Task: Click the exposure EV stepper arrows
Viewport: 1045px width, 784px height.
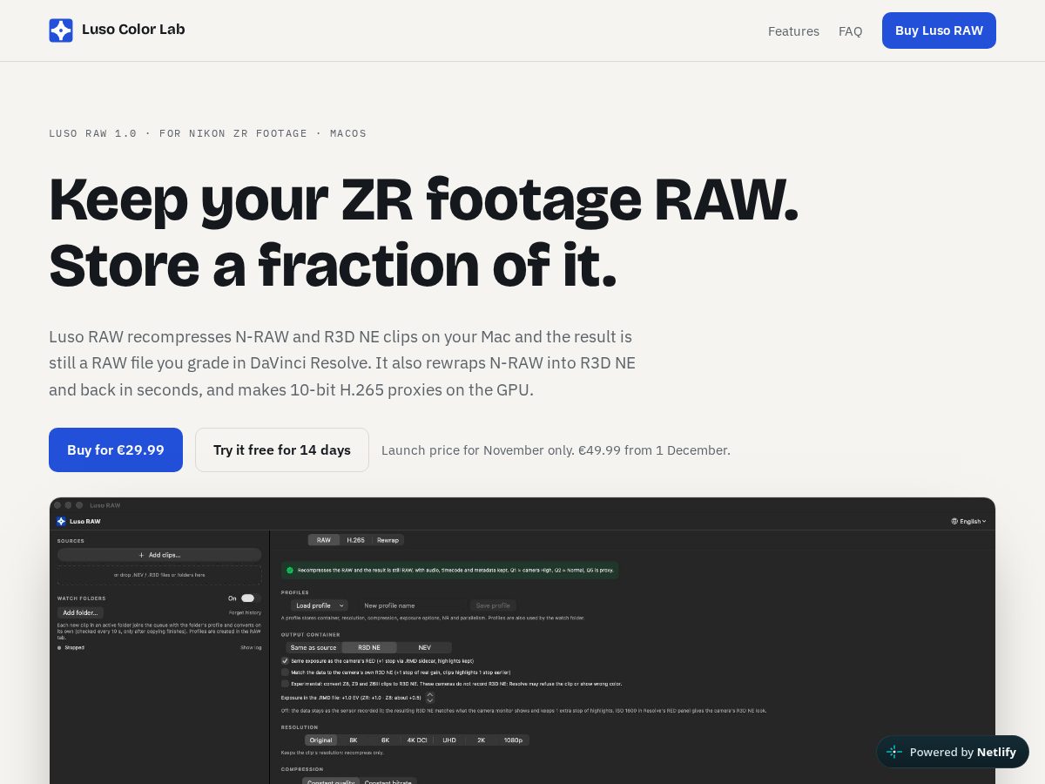Action: pos(429,698)
